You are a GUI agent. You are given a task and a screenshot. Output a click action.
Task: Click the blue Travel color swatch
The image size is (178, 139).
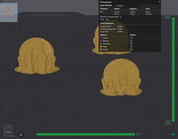click(x=101, y=38)
